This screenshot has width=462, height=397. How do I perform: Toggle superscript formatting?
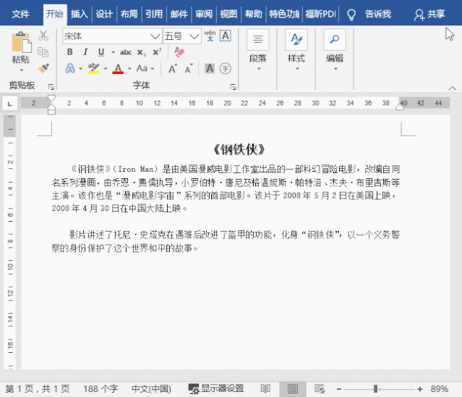coord(157,52)
